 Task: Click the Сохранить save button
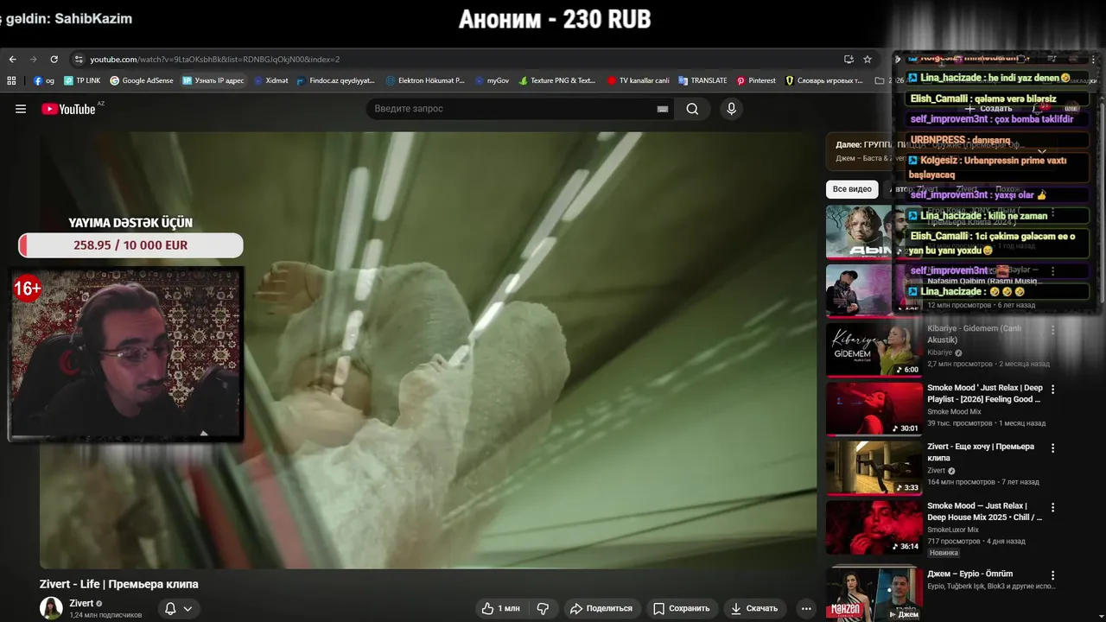coord(682,608)
